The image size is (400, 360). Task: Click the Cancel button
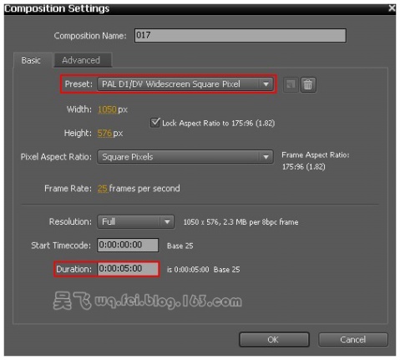pyautogui.click(x=352, y=339)
